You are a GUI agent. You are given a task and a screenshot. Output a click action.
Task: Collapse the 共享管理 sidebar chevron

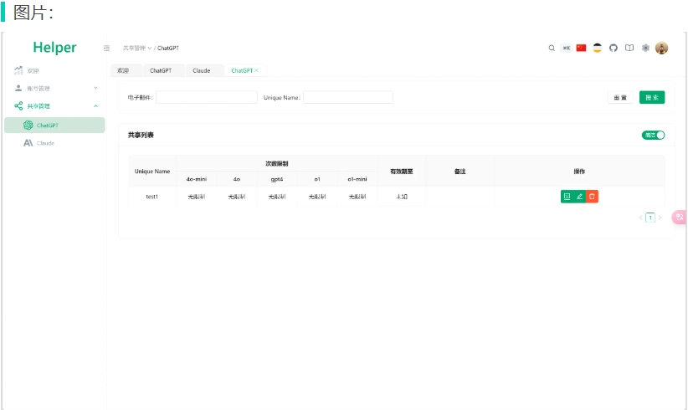pyautogui.click(x=95, y=106)
